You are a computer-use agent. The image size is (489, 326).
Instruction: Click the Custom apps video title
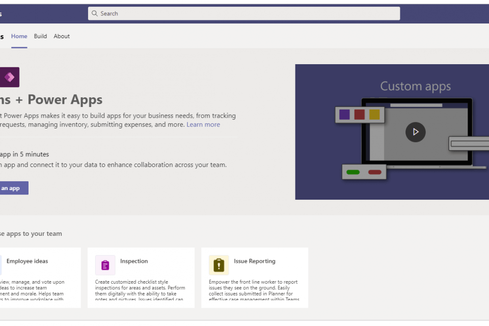pos(415,87)
